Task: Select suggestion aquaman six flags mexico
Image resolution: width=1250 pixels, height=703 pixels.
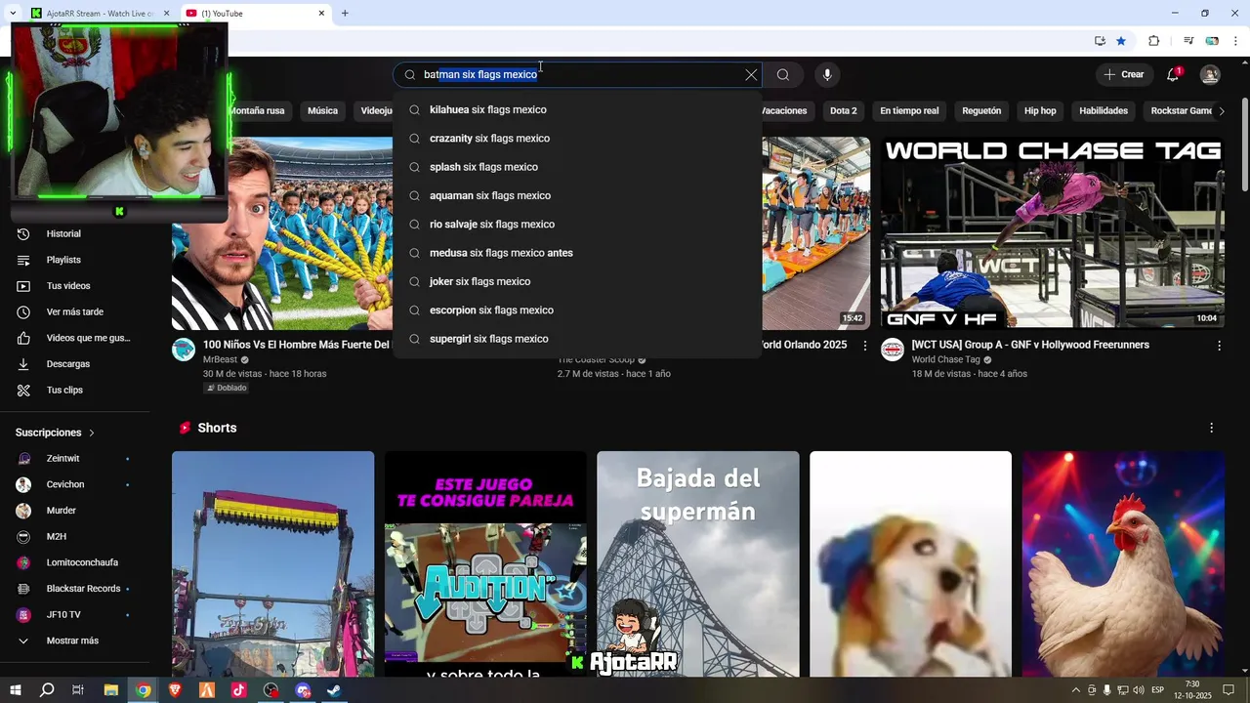Action: point(577,195)
